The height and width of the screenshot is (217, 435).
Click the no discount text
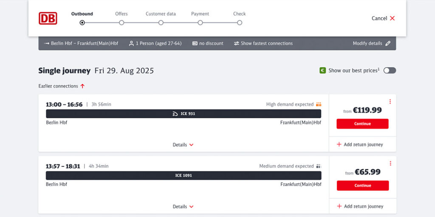click(x=212, y=44)
